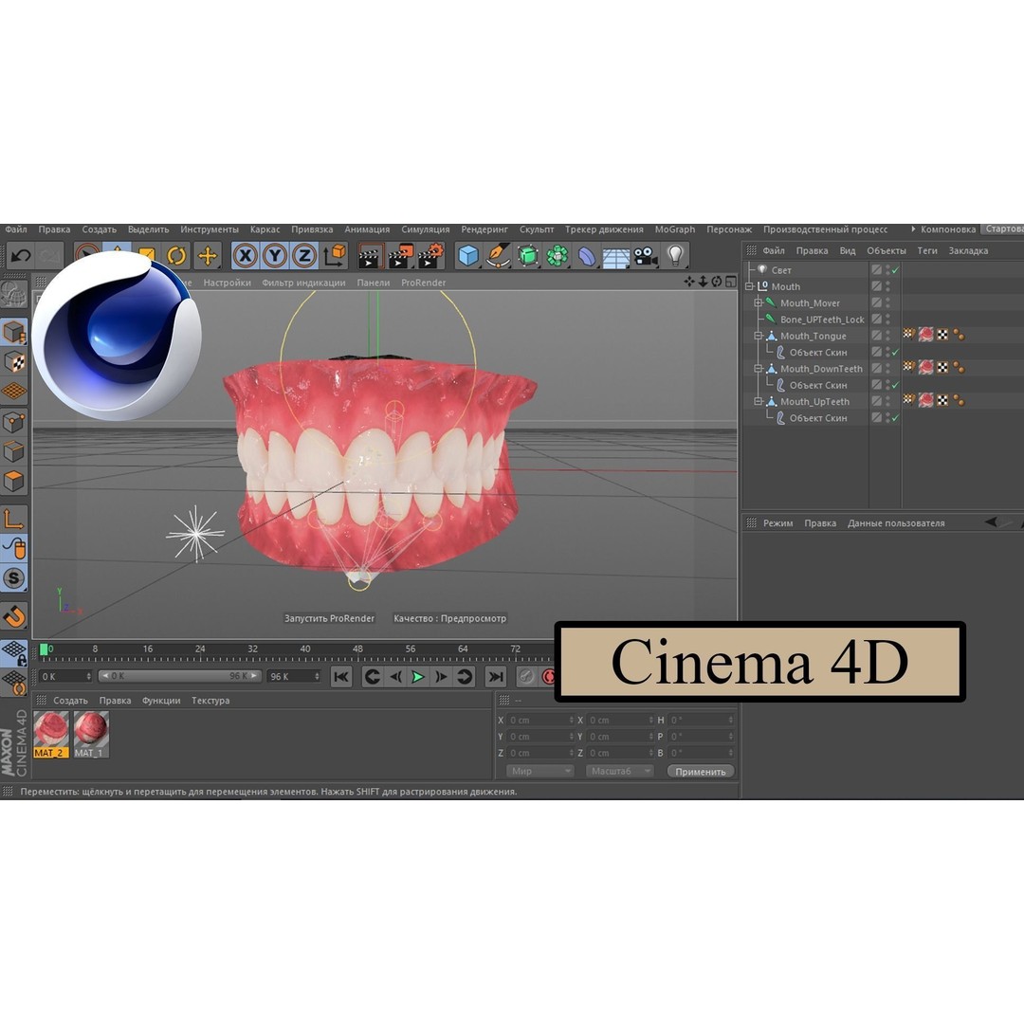Open the Масштаб dropdown
The width and height of the screenshot is (1024, 1024).
(x=619, y=771)
